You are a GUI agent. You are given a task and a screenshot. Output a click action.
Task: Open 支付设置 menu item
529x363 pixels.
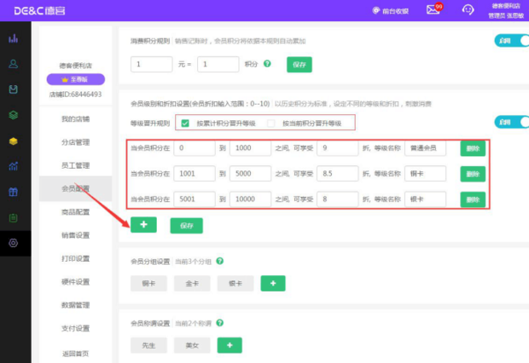76,328
